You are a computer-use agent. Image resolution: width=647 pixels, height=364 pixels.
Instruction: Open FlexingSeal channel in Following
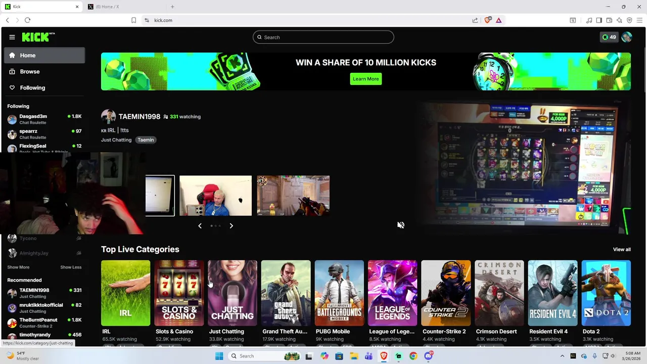(44, 148)
